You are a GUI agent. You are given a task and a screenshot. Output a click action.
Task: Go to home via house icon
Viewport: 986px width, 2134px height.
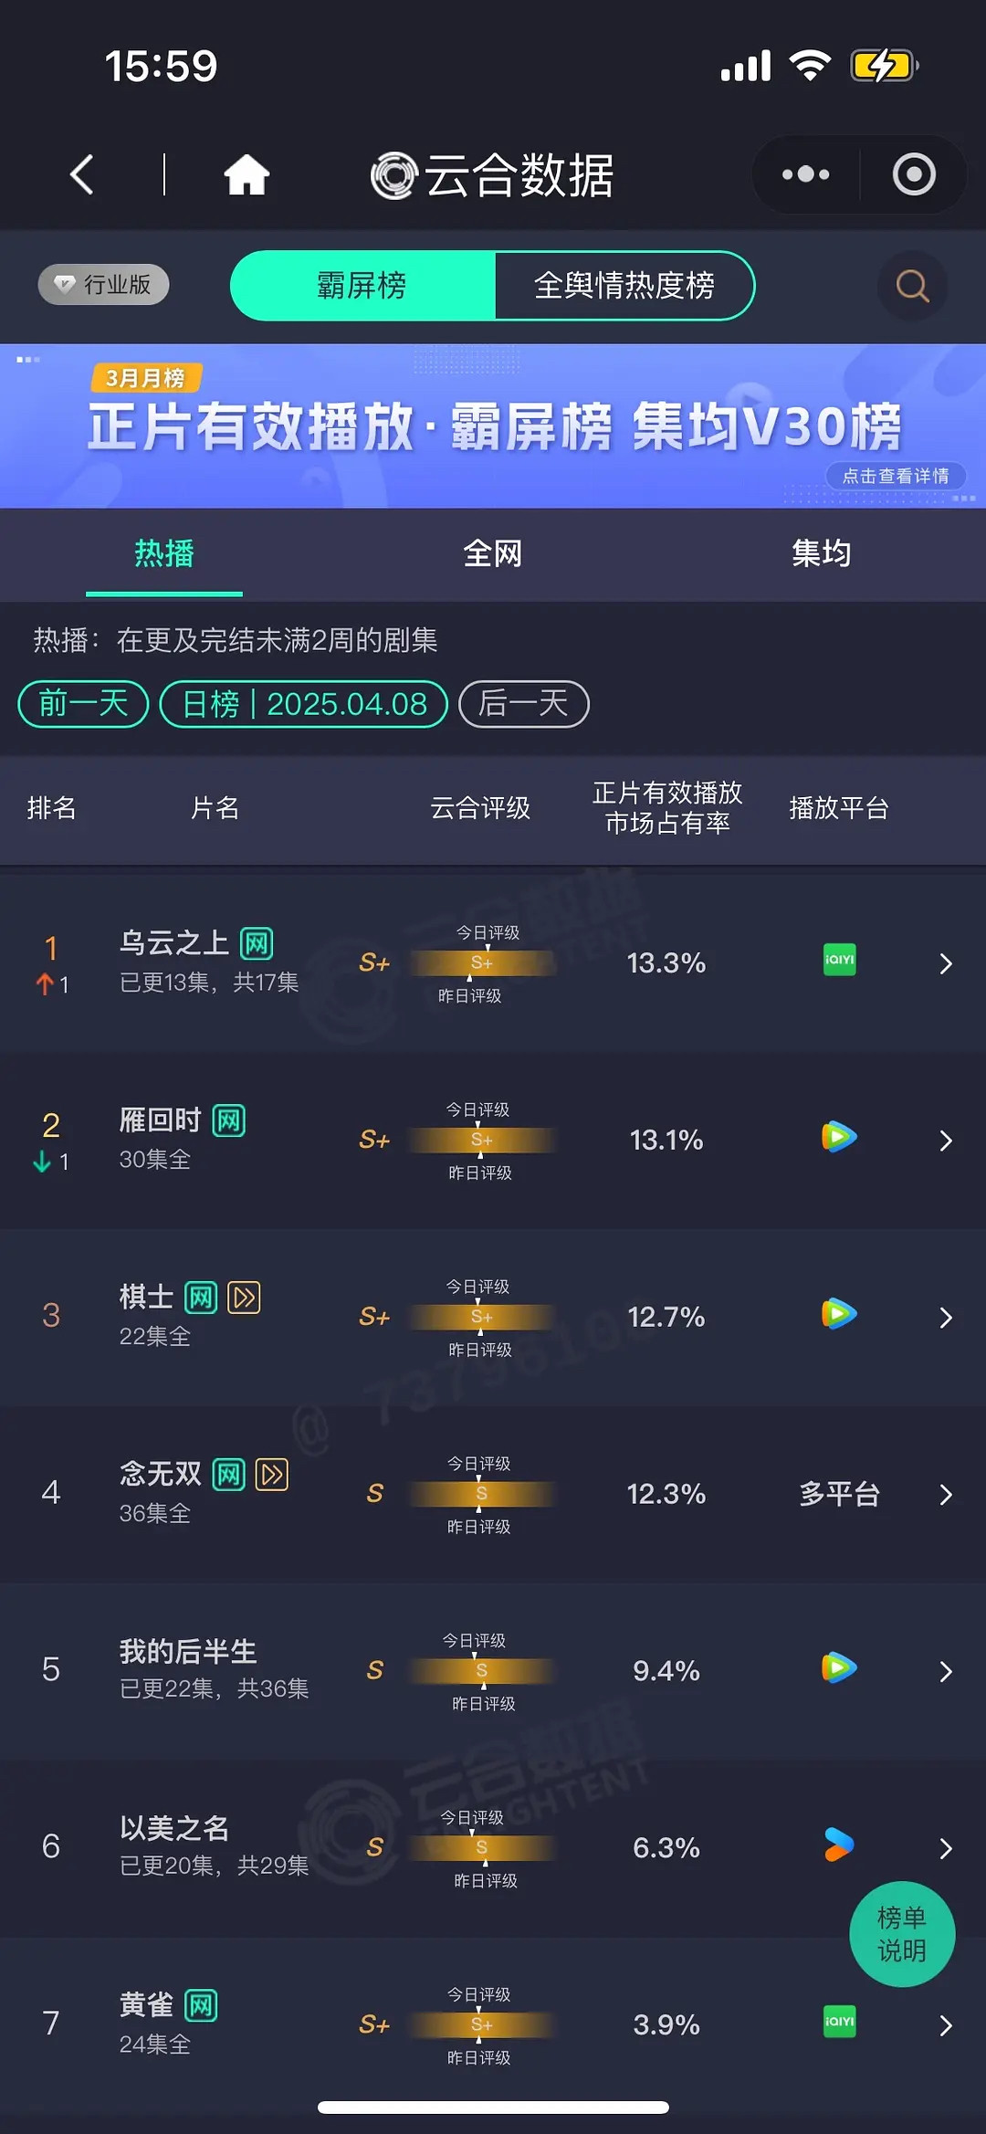coord(246,174)
